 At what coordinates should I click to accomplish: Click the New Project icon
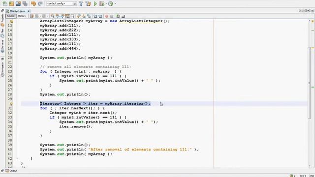click(x=11, y=3)
